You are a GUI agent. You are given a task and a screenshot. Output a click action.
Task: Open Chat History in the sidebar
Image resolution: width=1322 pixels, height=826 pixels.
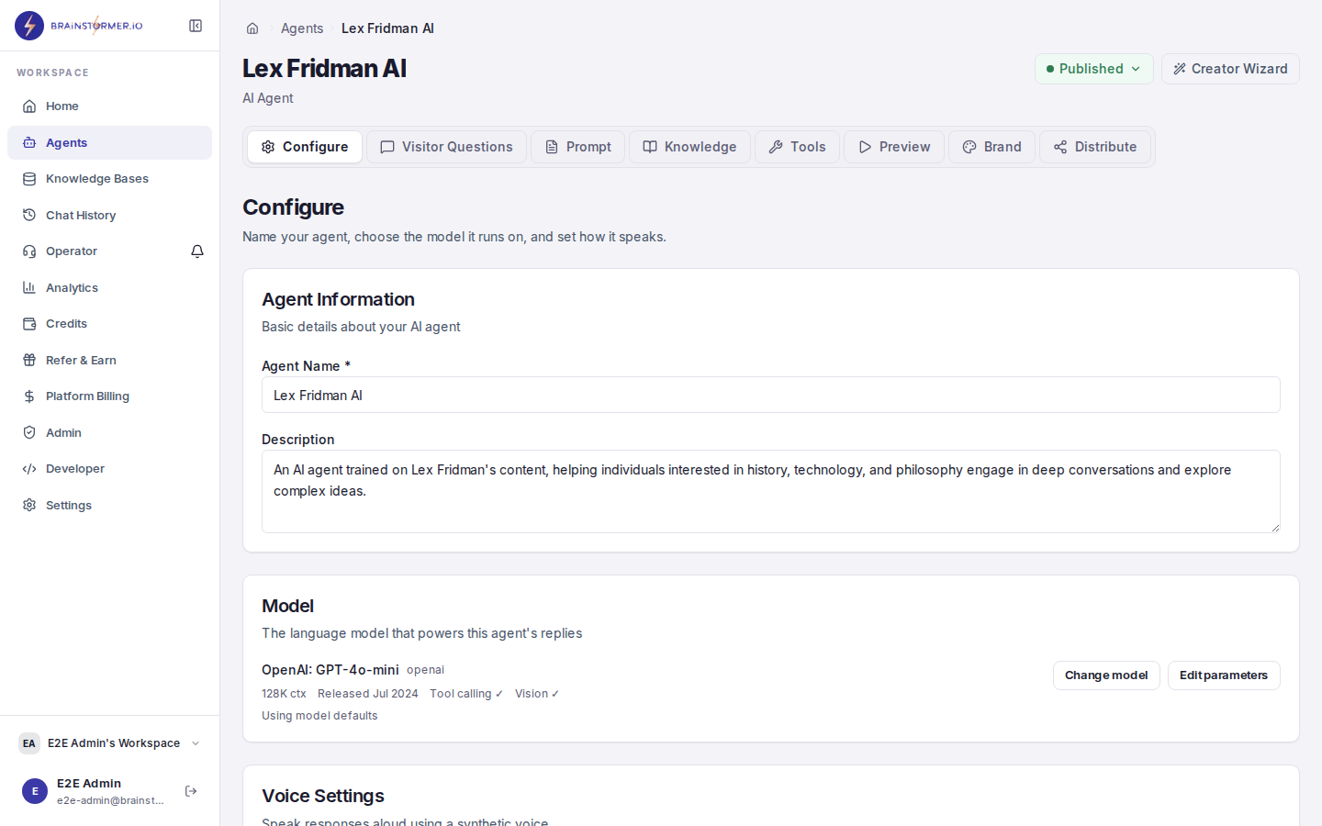click(x=109, y=215)
